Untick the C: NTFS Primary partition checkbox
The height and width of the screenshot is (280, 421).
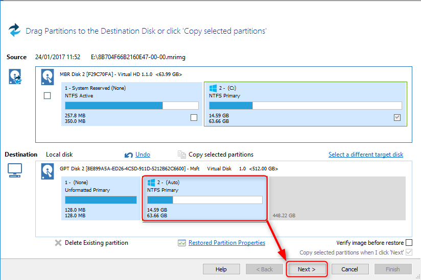click(397, 117)
